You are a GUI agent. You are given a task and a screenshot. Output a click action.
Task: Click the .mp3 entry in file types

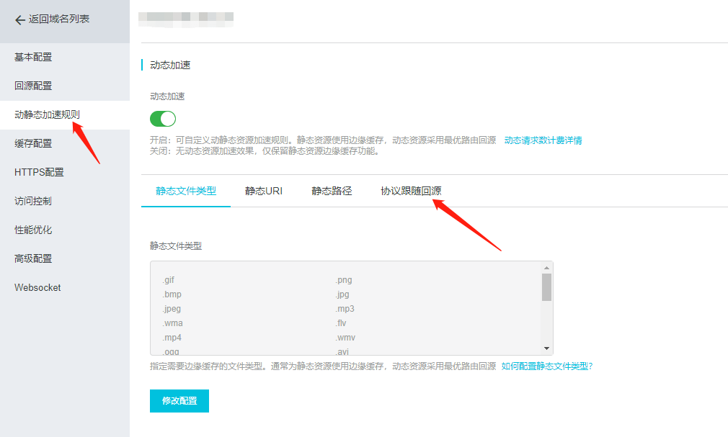345,309
